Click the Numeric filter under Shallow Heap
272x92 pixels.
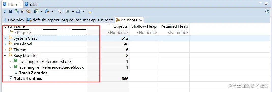click(x=147, y=32)
